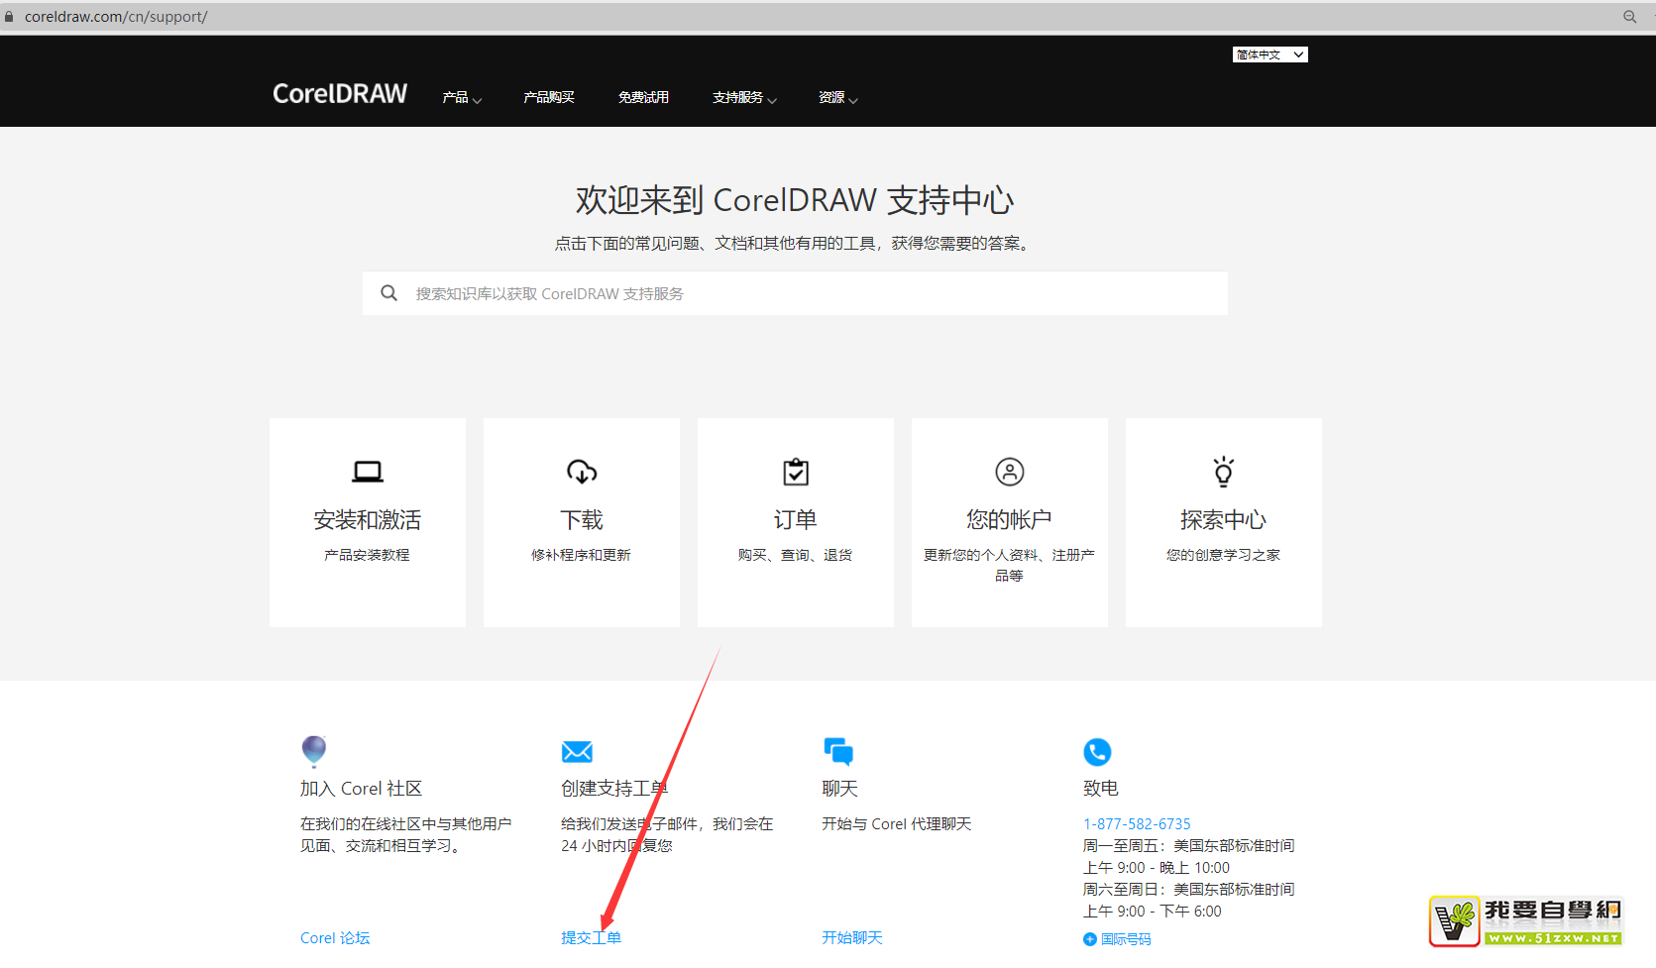Open the 产品购买 nav item
The height and width of the screenshot is (968, 1656).
[x=549, y=97]
